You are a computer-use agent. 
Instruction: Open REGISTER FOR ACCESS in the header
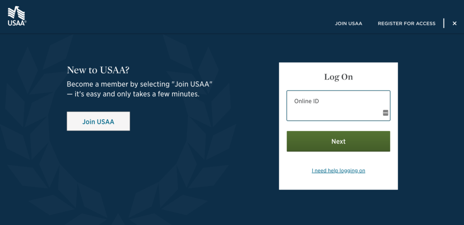click(406, 23)
